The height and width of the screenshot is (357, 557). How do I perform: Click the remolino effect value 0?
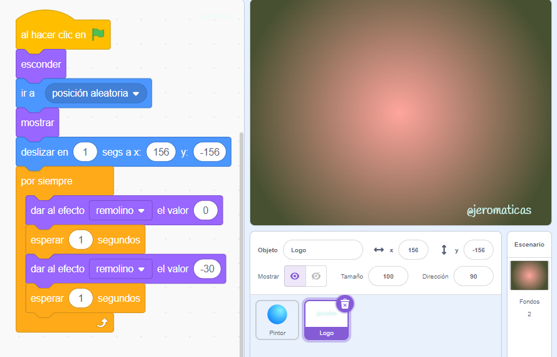click(206, 210)
